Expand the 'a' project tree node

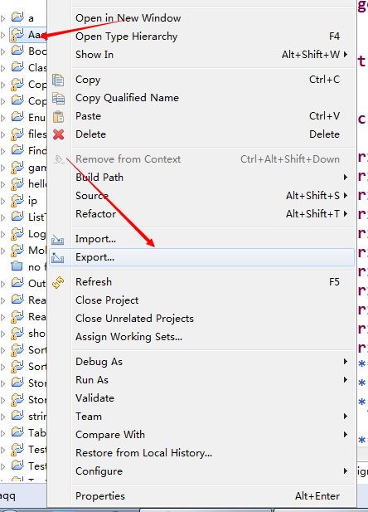3,18
